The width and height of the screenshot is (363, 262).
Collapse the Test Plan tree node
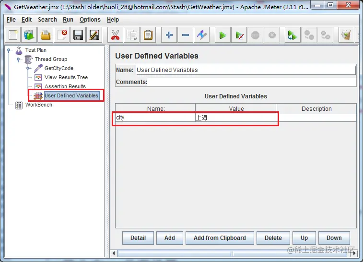pyautogui.click(x=9, y=50)
